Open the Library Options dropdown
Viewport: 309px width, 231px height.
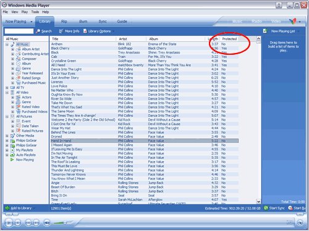(x=99, y=31)
